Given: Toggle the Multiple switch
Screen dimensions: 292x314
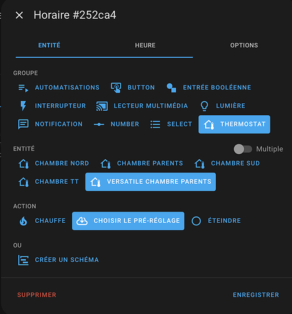Looking at the screenshot, I should (243, 149).
